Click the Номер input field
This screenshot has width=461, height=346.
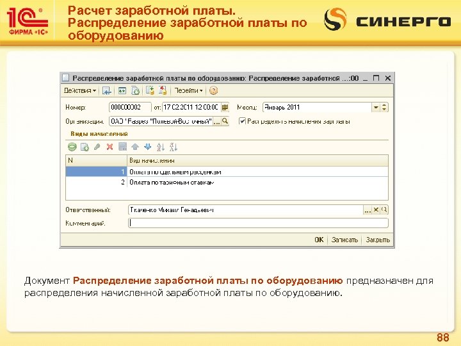pyautogui.click(x=130, y=108)
